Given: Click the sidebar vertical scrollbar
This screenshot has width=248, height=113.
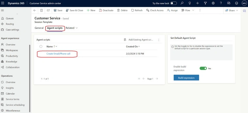Looking at the screenshot, I should tap(30, 78).
